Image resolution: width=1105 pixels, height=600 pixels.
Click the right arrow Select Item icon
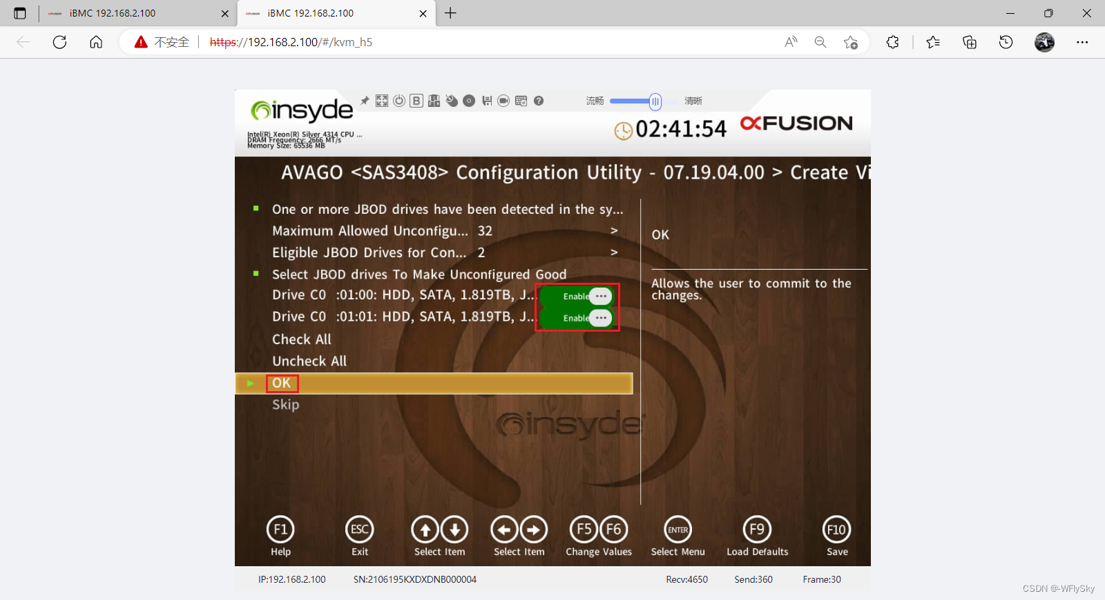pos(534,530)
